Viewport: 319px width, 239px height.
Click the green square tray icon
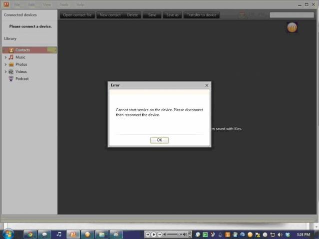(205, 235)
